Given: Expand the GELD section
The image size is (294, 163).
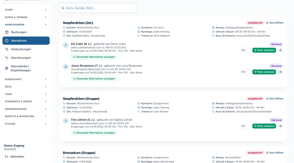Looking at the screenshot, I should [x=26, y=87].
